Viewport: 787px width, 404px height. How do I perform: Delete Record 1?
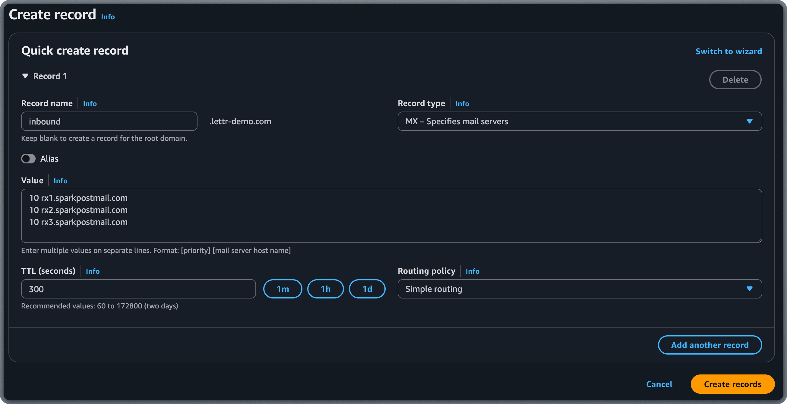(x=735, y=79)
